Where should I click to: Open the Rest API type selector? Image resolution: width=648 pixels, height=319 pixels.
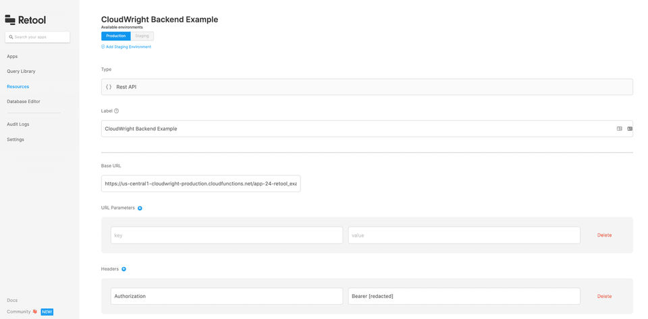click(367, 87)
